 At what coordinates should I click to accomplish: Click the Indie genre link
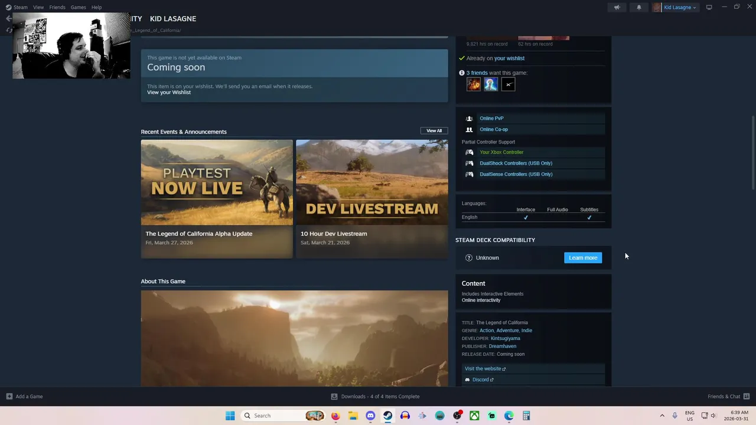[x=527, y=331]
